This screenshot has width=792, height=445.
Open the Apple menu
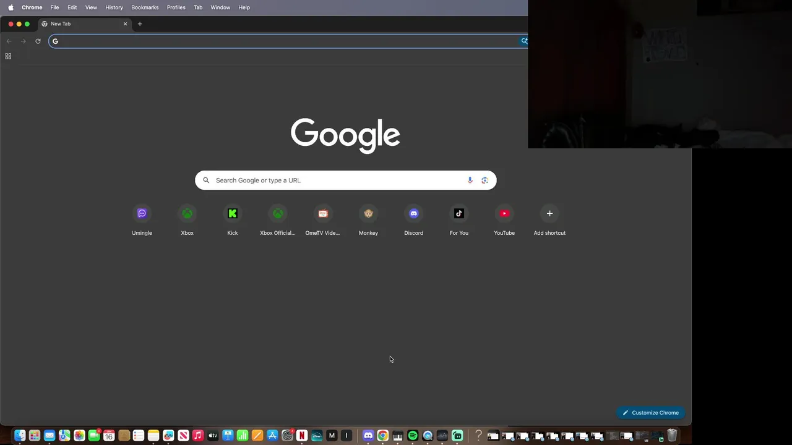(x=11, y=7)
